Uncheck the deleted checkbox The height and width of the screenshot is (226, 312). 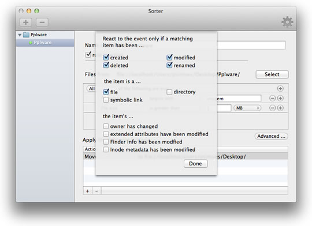[106, 65]
